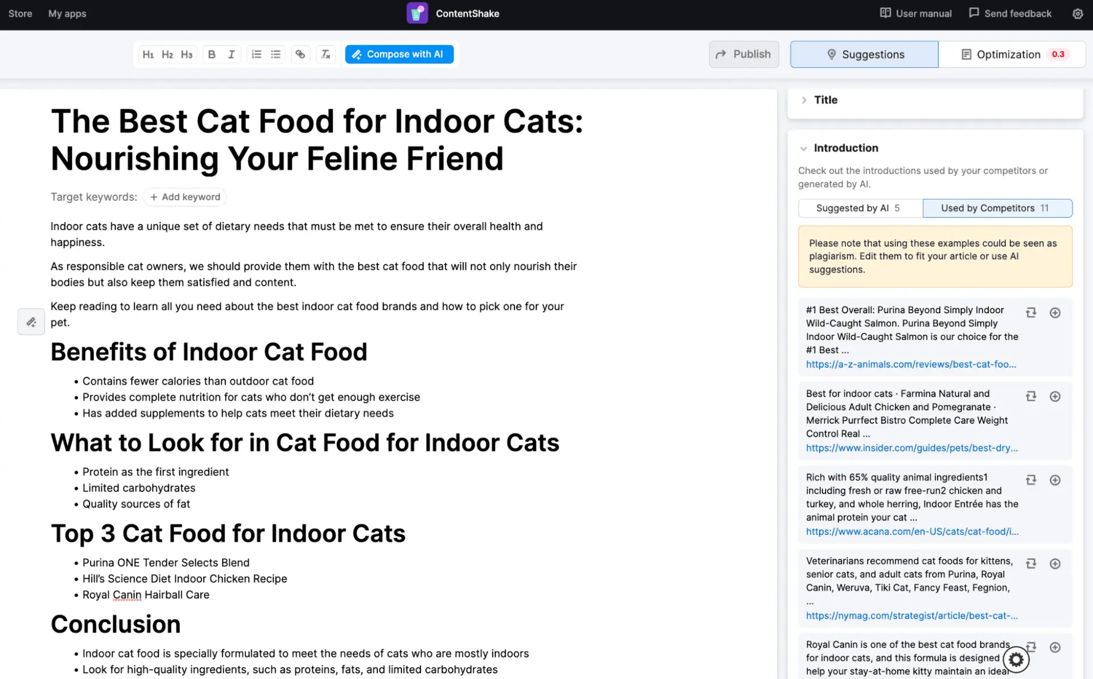Open the AI edit pencil beside paragraph

(x=31, y=322)
